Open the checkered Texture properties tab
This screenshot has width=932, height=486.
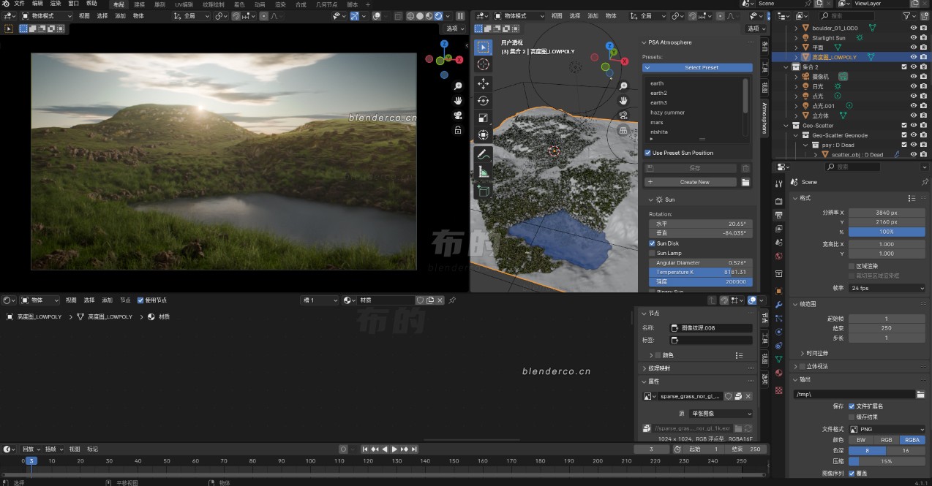click(x=778, y=390)
